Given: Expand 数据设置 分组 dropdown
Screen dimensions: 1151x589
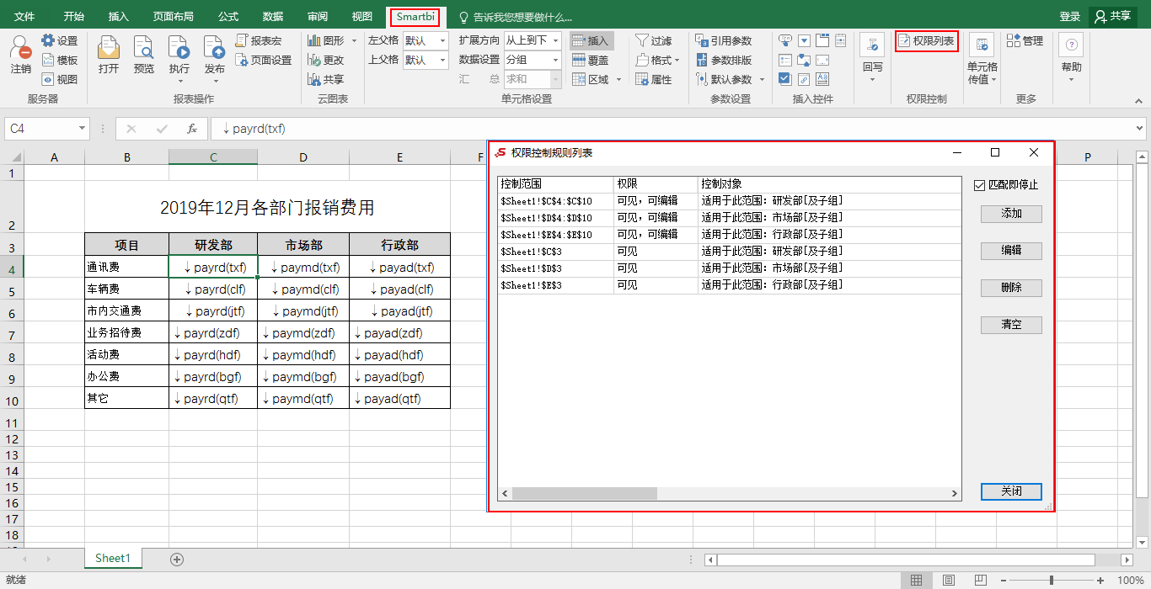Looking at the screenshot, I should [x=555, y=60].
